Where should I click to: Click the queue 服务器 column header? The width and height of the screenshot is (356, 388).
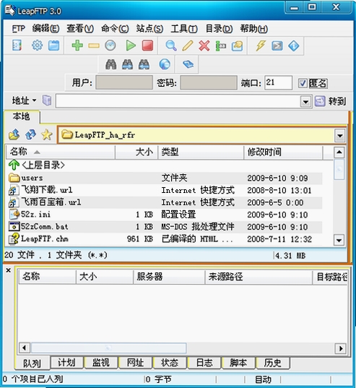(169, 277)
